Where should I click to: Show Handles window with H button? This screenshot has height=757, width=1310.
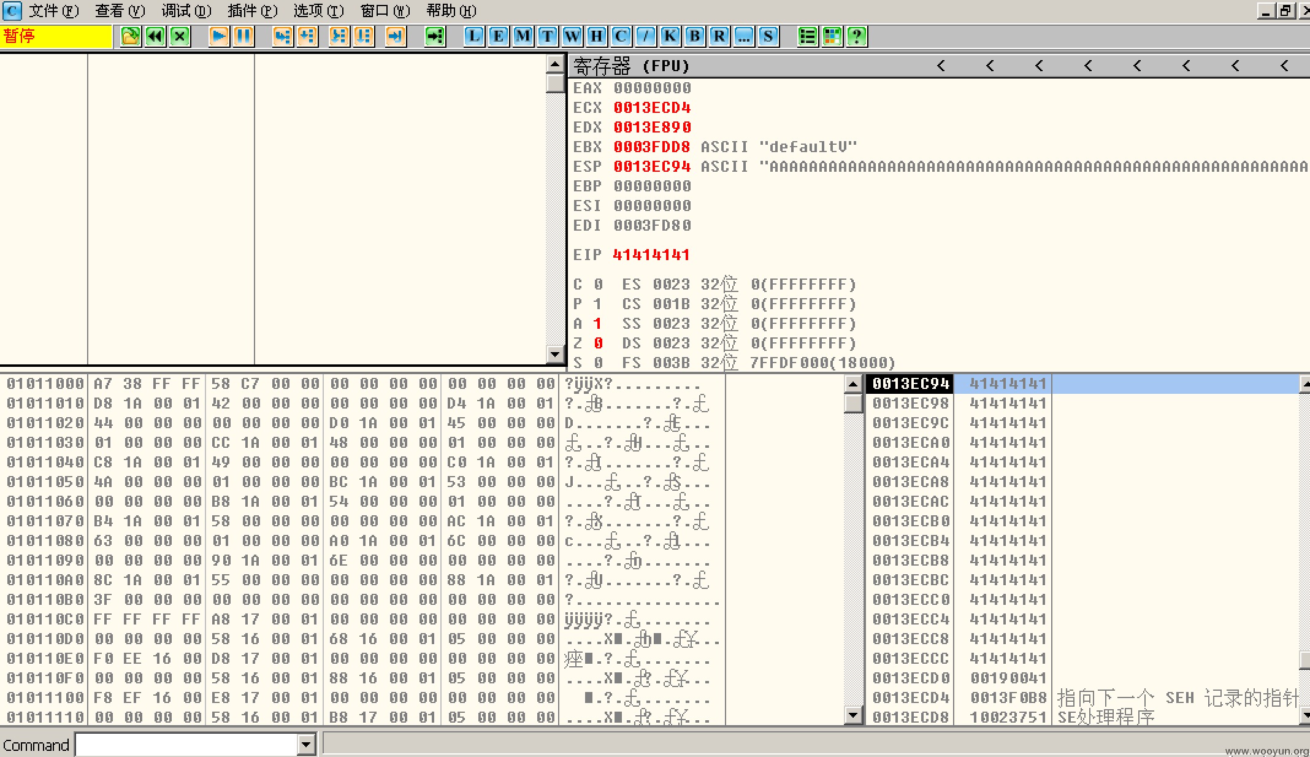pyautogui.click(x=597, y=36)
